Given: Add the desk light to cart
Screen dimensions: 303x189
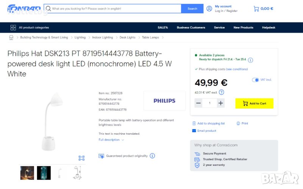Looking at the screenshot, I should pyautogui.click(x=254, y=103).
